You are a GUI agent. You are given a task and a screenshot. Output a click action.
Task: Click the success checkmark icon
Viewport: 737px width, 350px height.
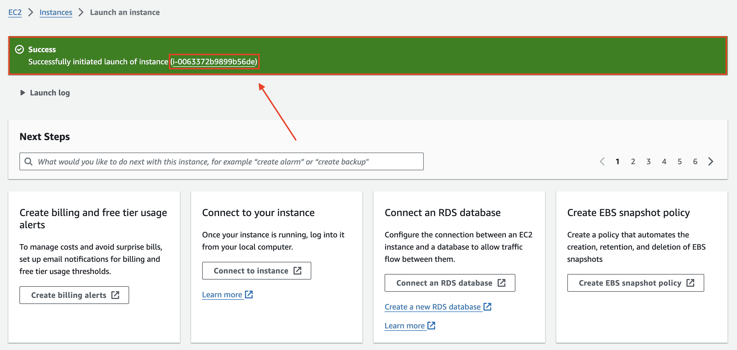[19, 49]
